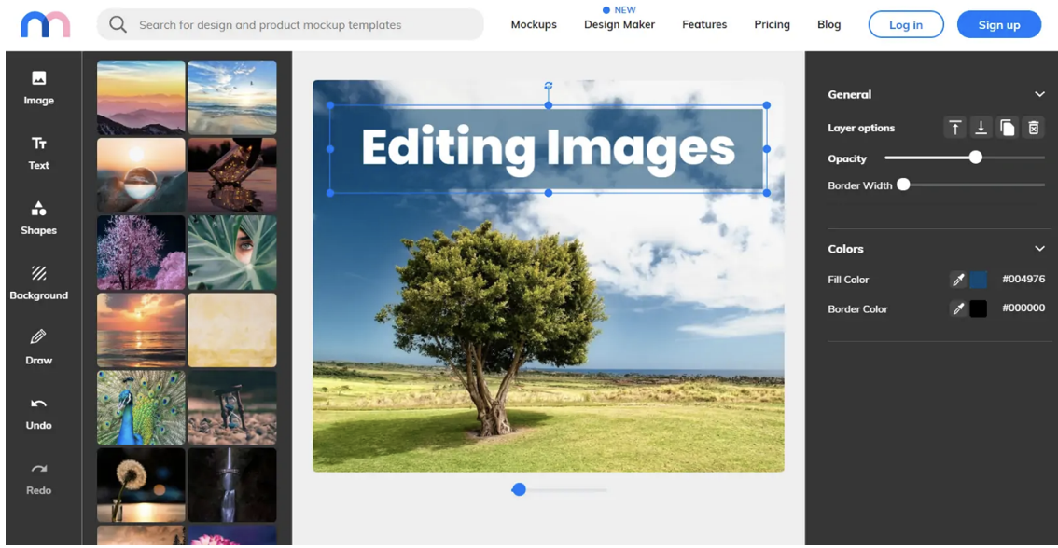Bring layer to front icon

pos(954,128)
